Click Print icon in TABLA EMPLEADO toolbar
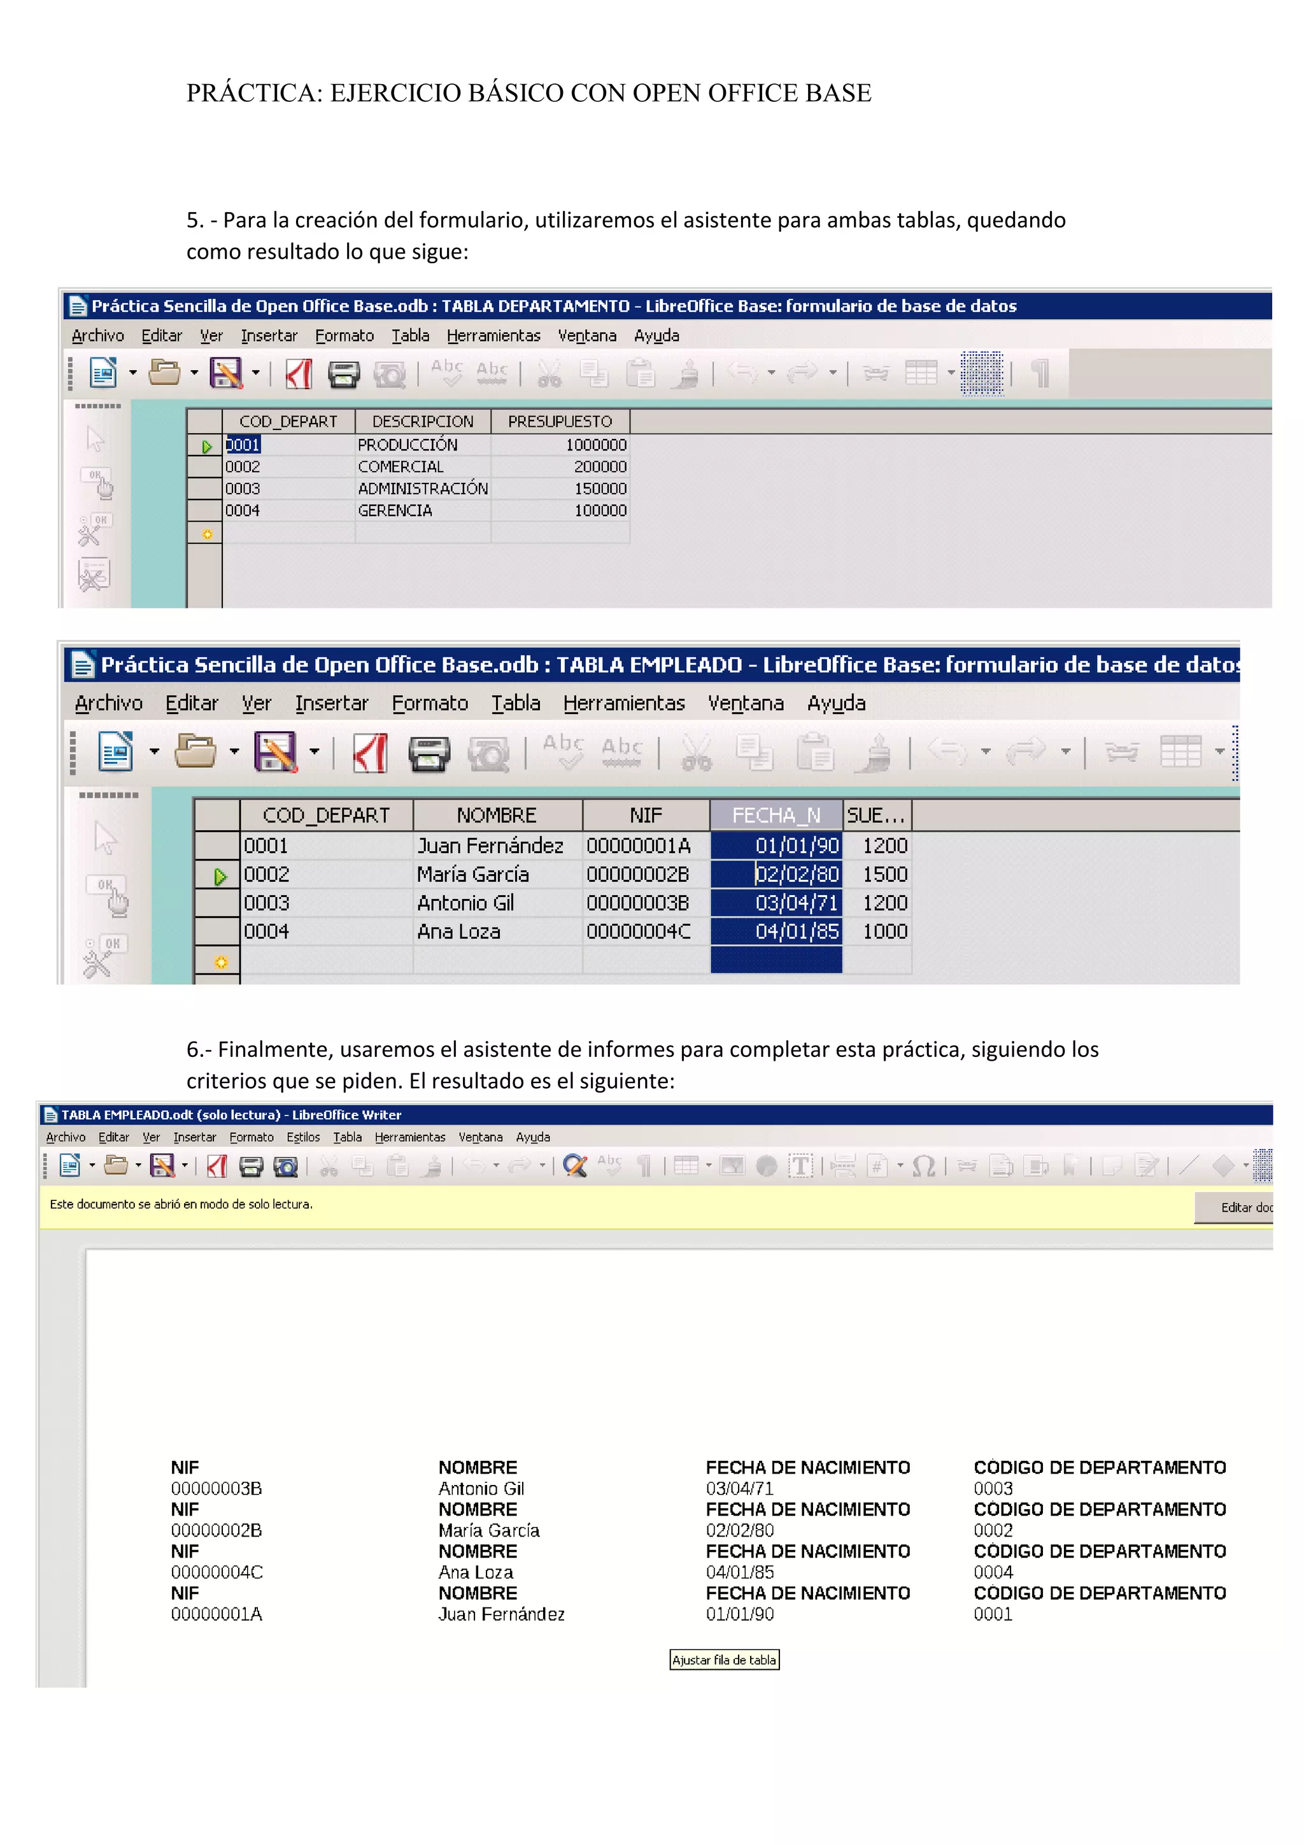This screenshot has width=1304, height=1845. (429, 754)
